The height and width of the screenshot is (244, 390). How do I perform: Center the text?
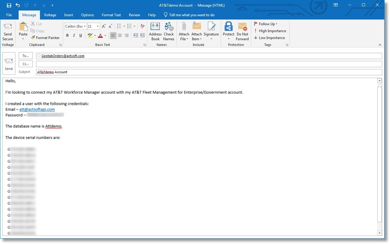[x=120, y=36]
